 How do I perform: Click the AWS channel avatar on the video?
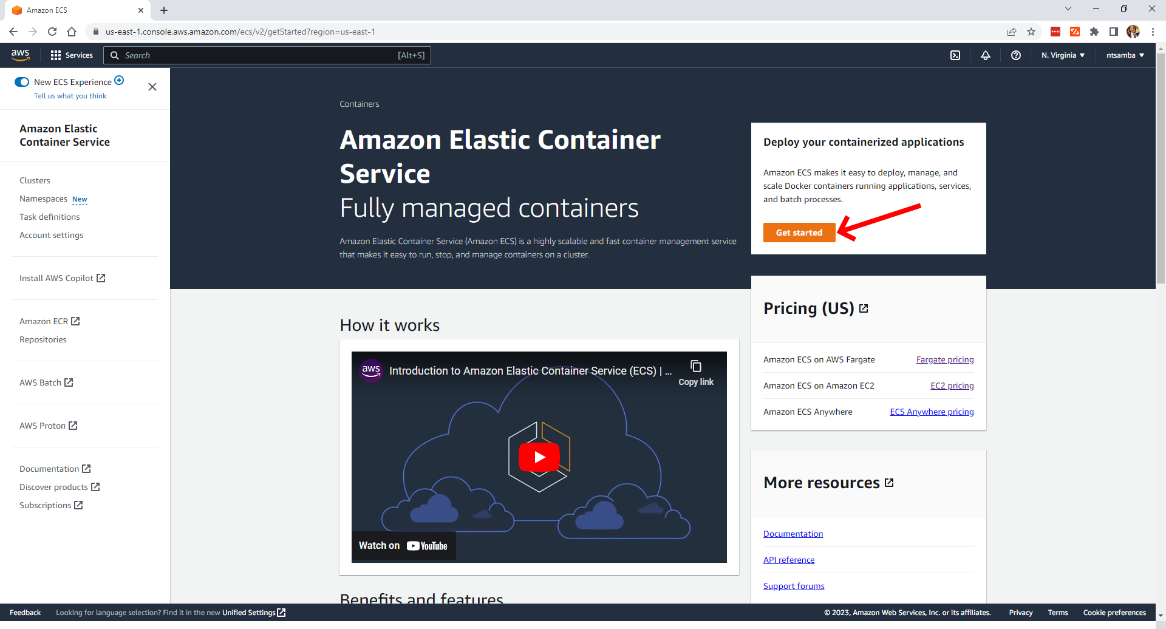371,370
